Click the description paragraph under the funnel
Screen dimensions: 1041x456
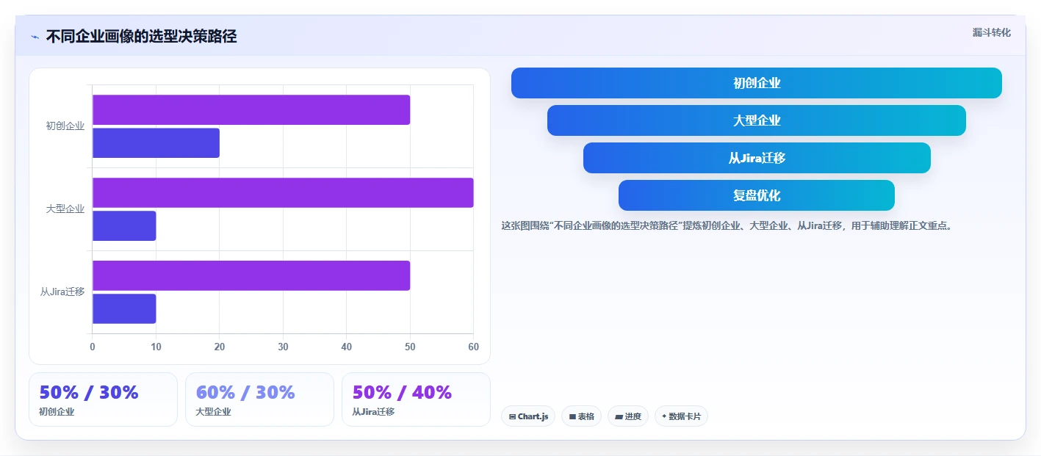pos(727,225)
